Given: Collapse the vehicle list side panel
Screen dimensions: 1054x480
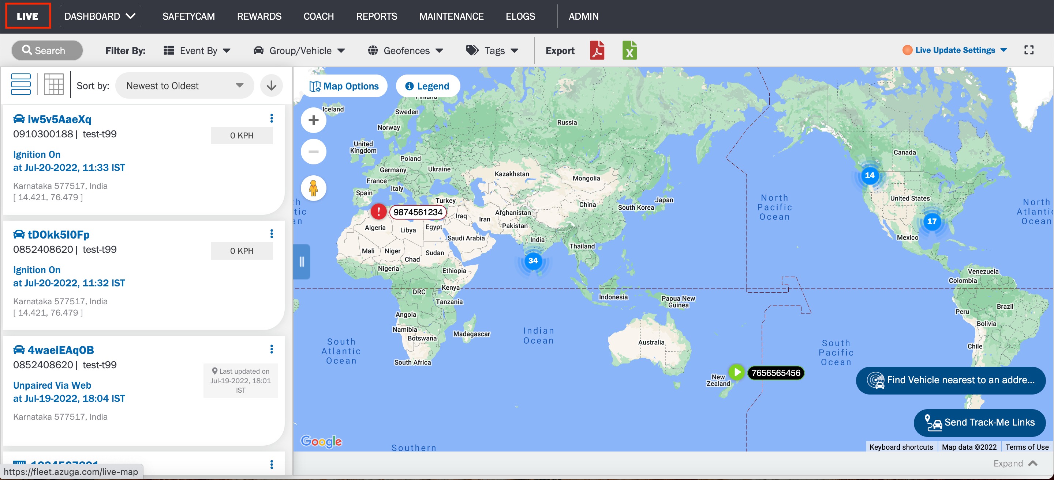Looking at the screenshot, I should pos(302,262).
